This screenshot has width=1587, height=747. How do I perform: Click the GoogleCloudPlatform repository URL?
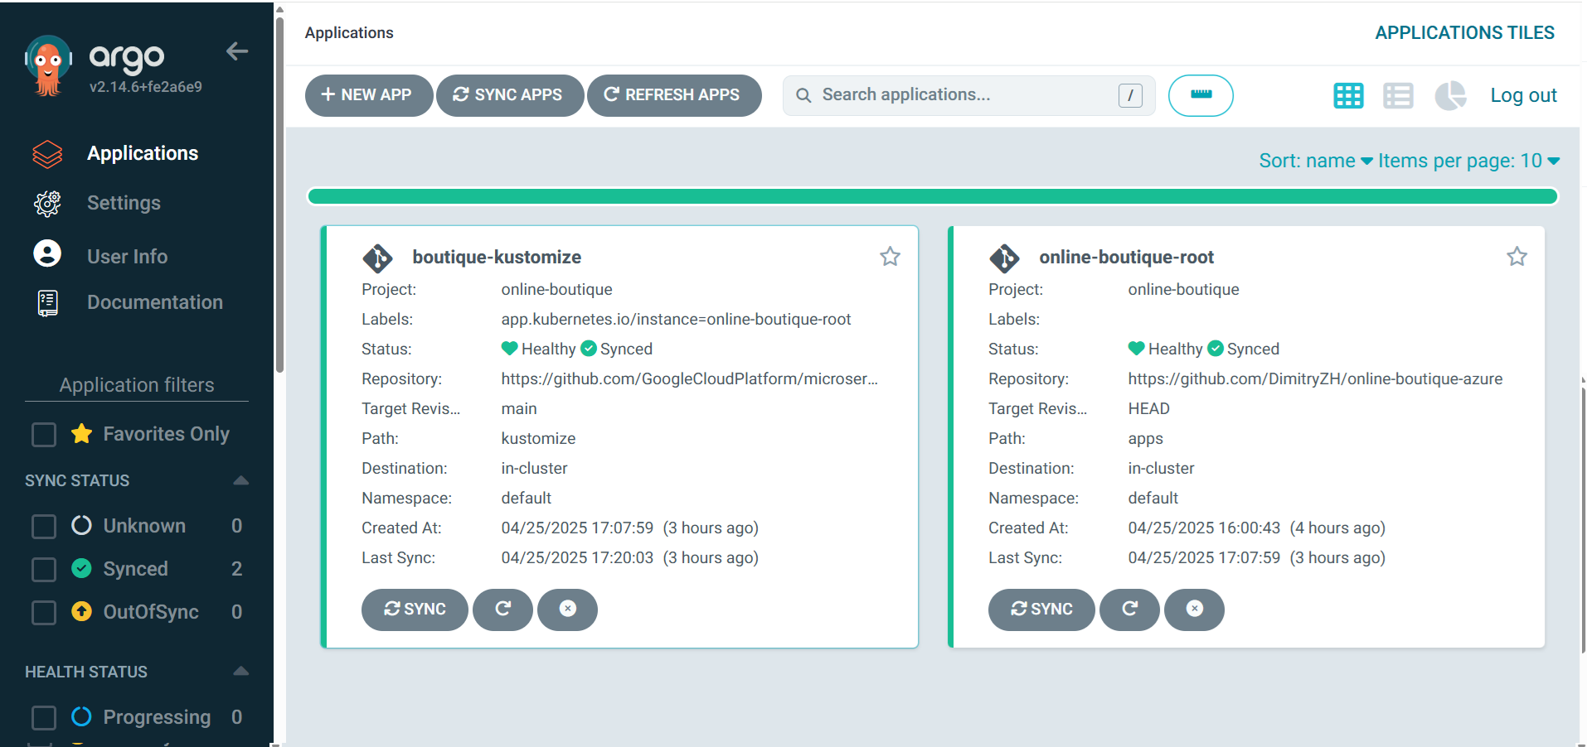click(x=689, y=378)
